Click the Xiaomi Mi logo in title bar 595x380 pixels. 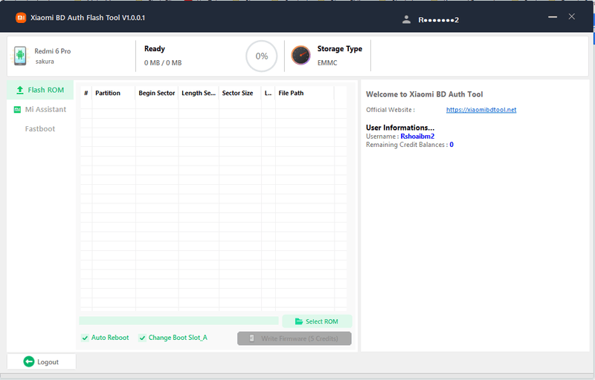pos(21,18)
